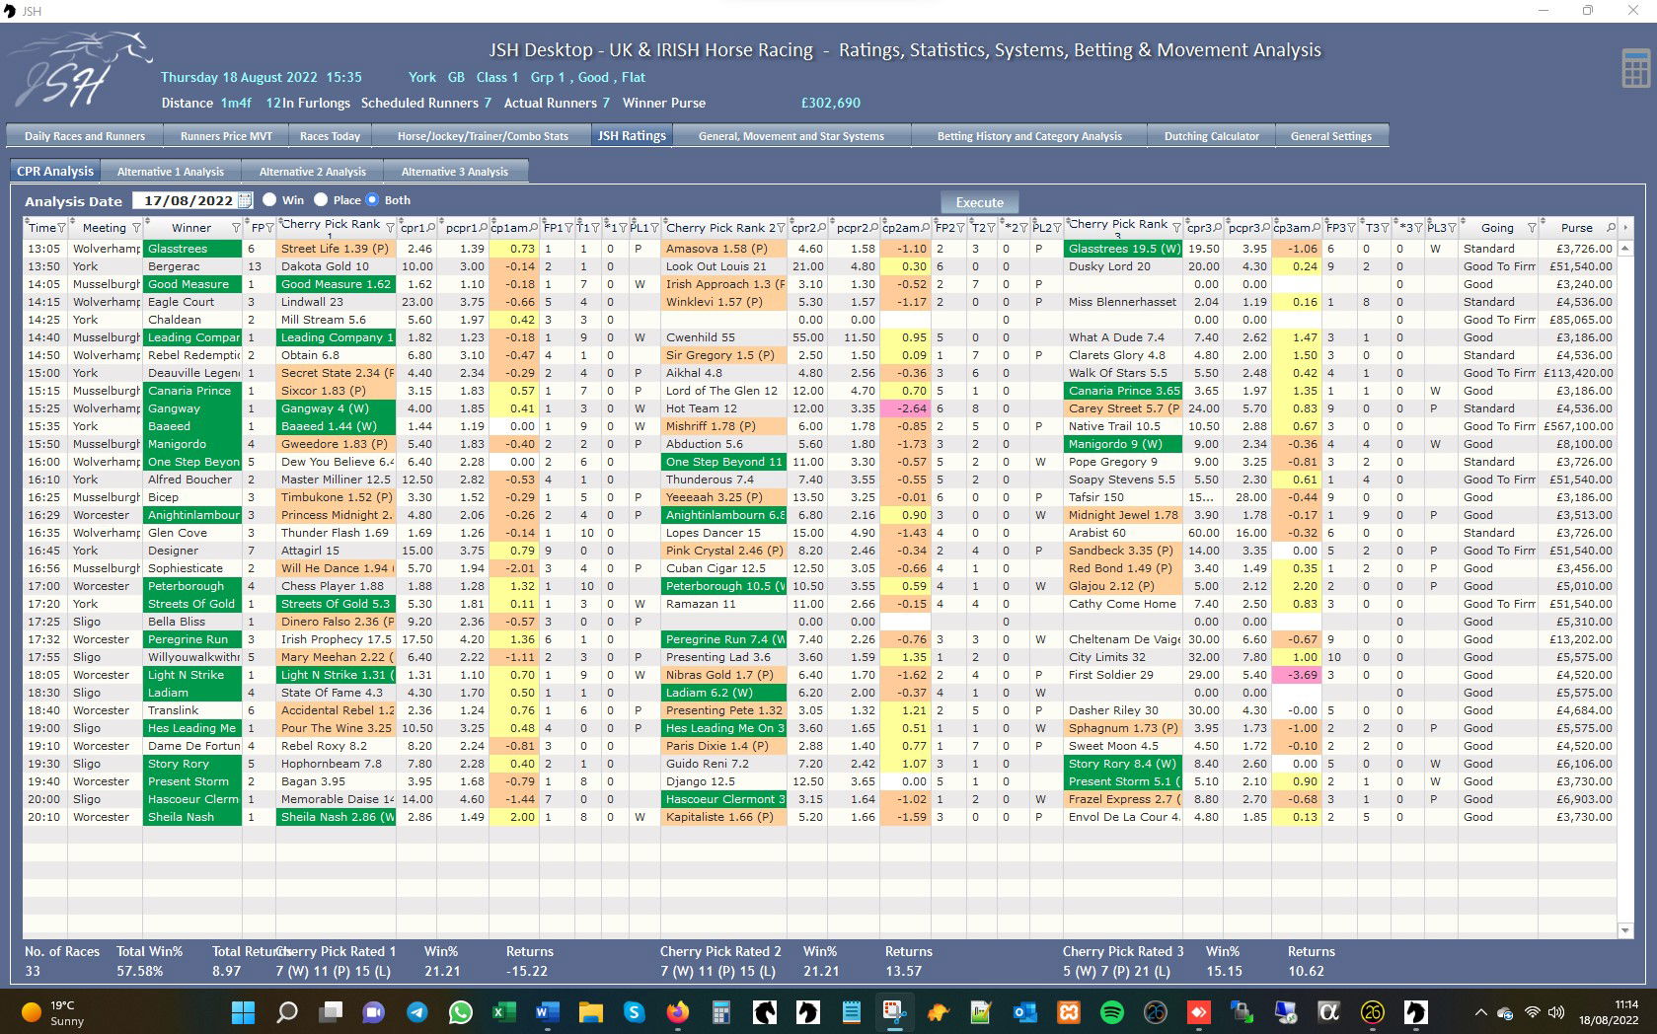The image size is (1657, 1034).
Task: Click the grid scroll-right arrow after Purse
Action: click(x=1625, y=228)
